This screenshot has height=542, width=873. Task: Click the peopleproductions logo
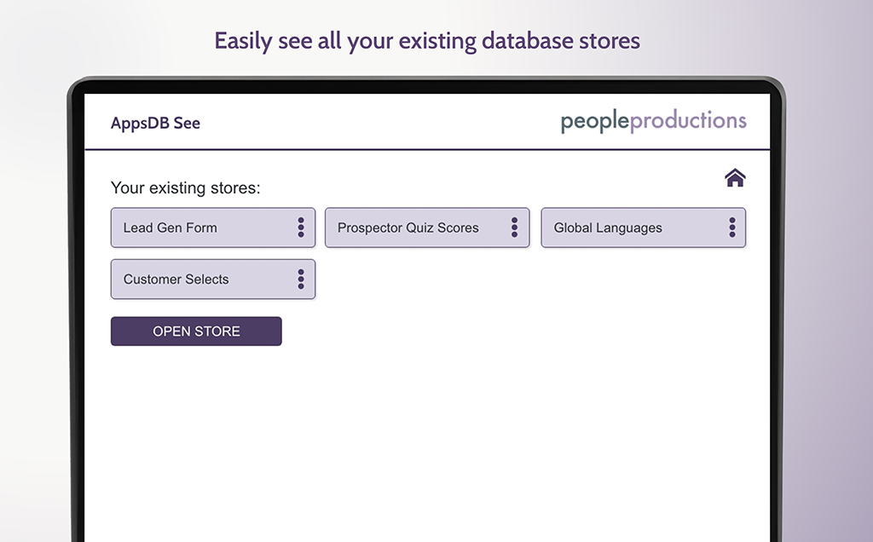click(653, 121)
